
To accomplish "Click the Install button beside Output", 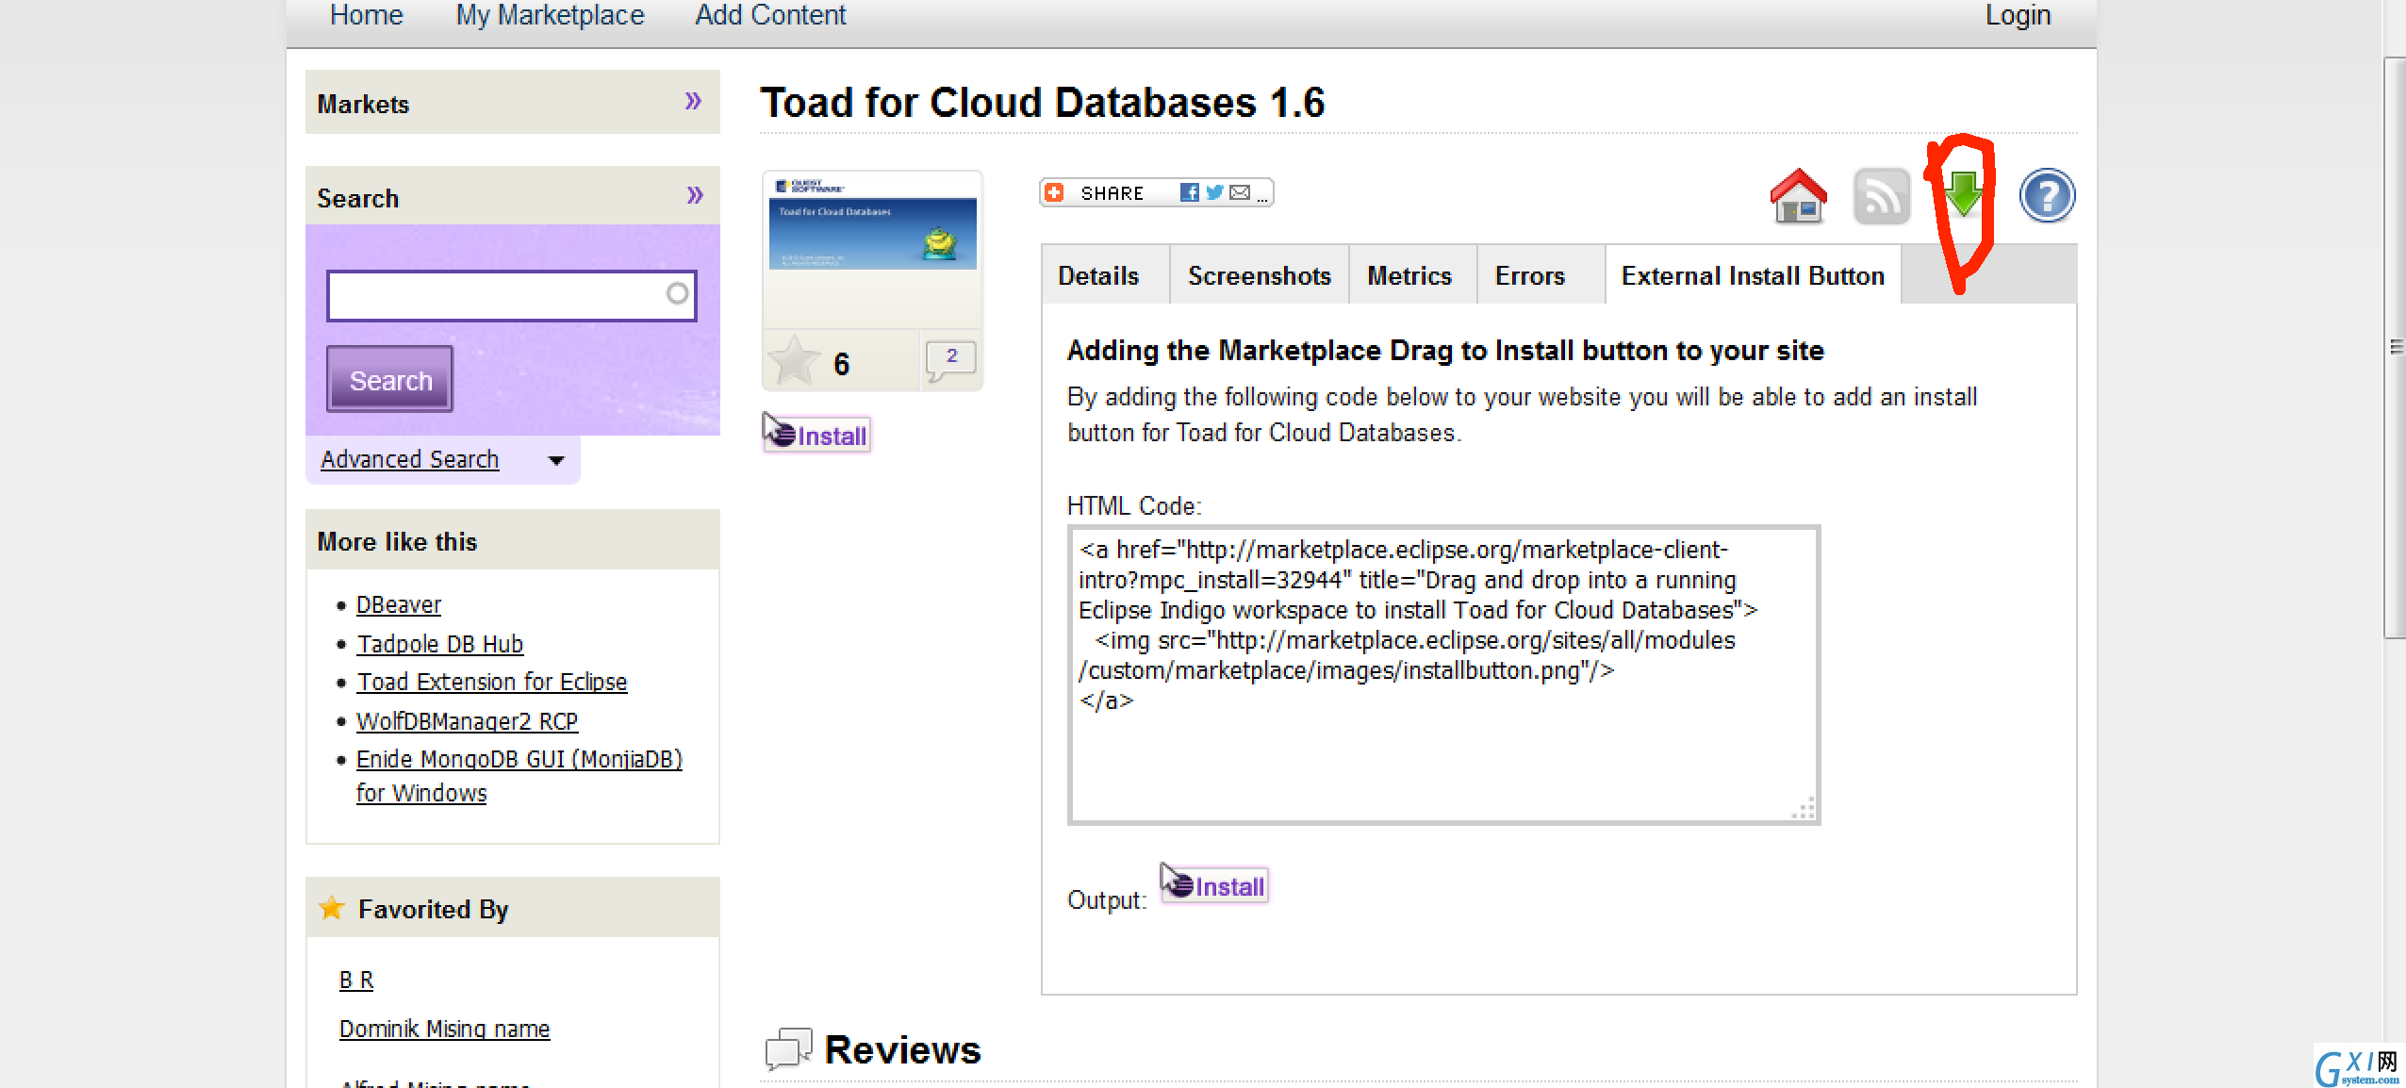I will pos(1214,884).
